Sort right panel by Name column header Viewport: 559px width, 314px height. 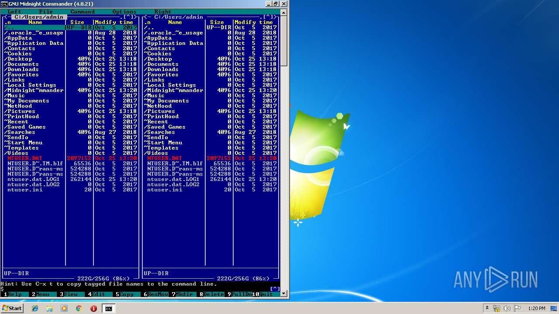pyautogui.click(x=175, y=22)
